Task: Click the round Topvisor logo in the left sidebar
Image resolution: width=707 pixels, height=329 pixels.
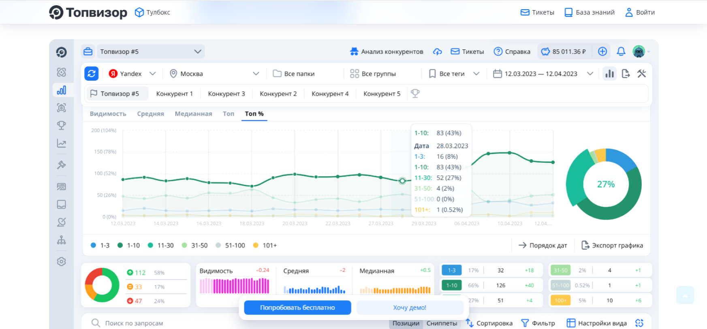Action: tap(62, 52)
